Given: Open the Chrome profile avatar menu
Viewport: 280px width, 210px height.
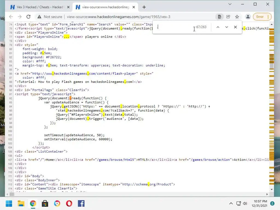Looking at the screenshot, I should 248,17.
